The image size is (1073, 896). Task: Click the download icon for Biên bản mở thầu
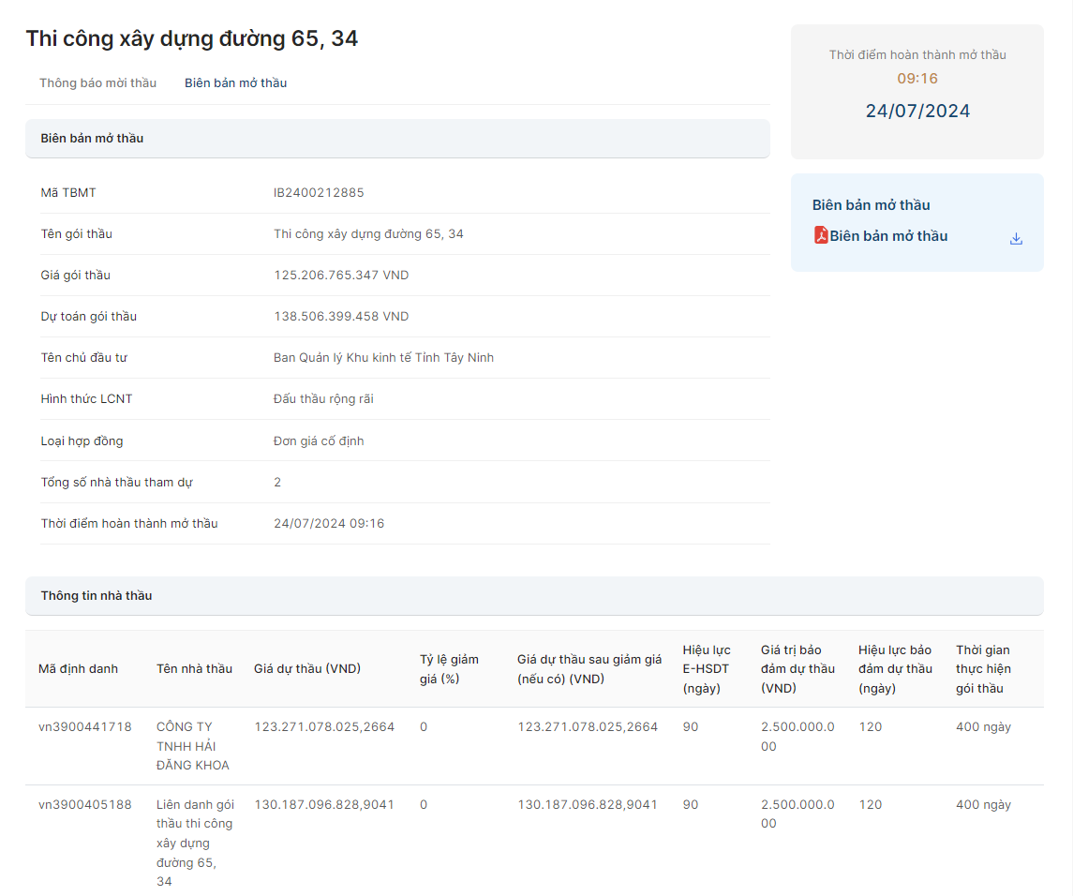pos(1016,239)
